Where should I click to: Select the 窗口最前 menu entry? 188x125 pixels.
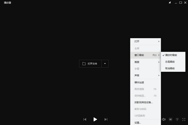[x=146, y=55]
